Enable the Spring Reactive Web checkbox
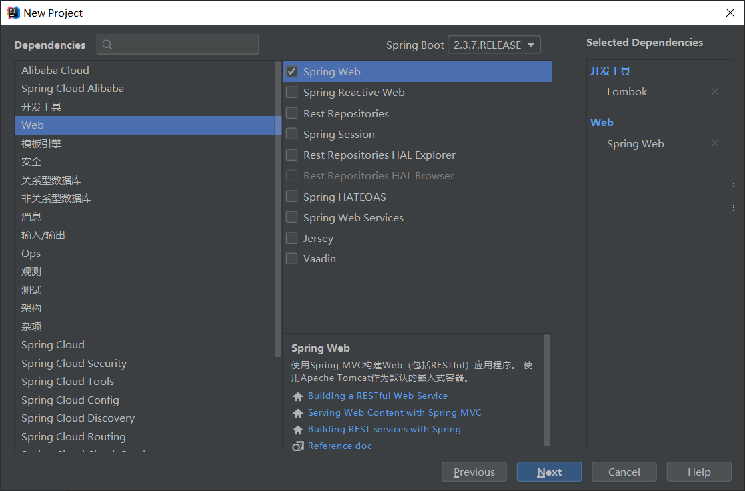The image size is (745, 491). click(292, 93)
